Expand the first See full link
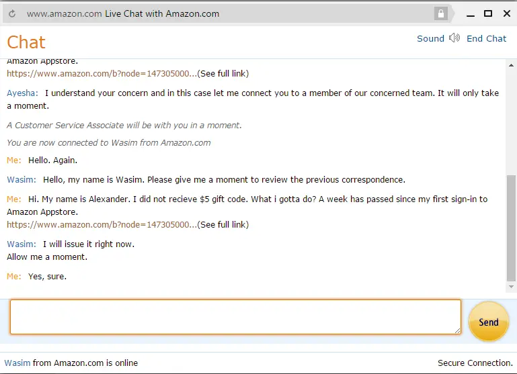The height and width of the screenshot is (374, 517). (x=223, y=73)
